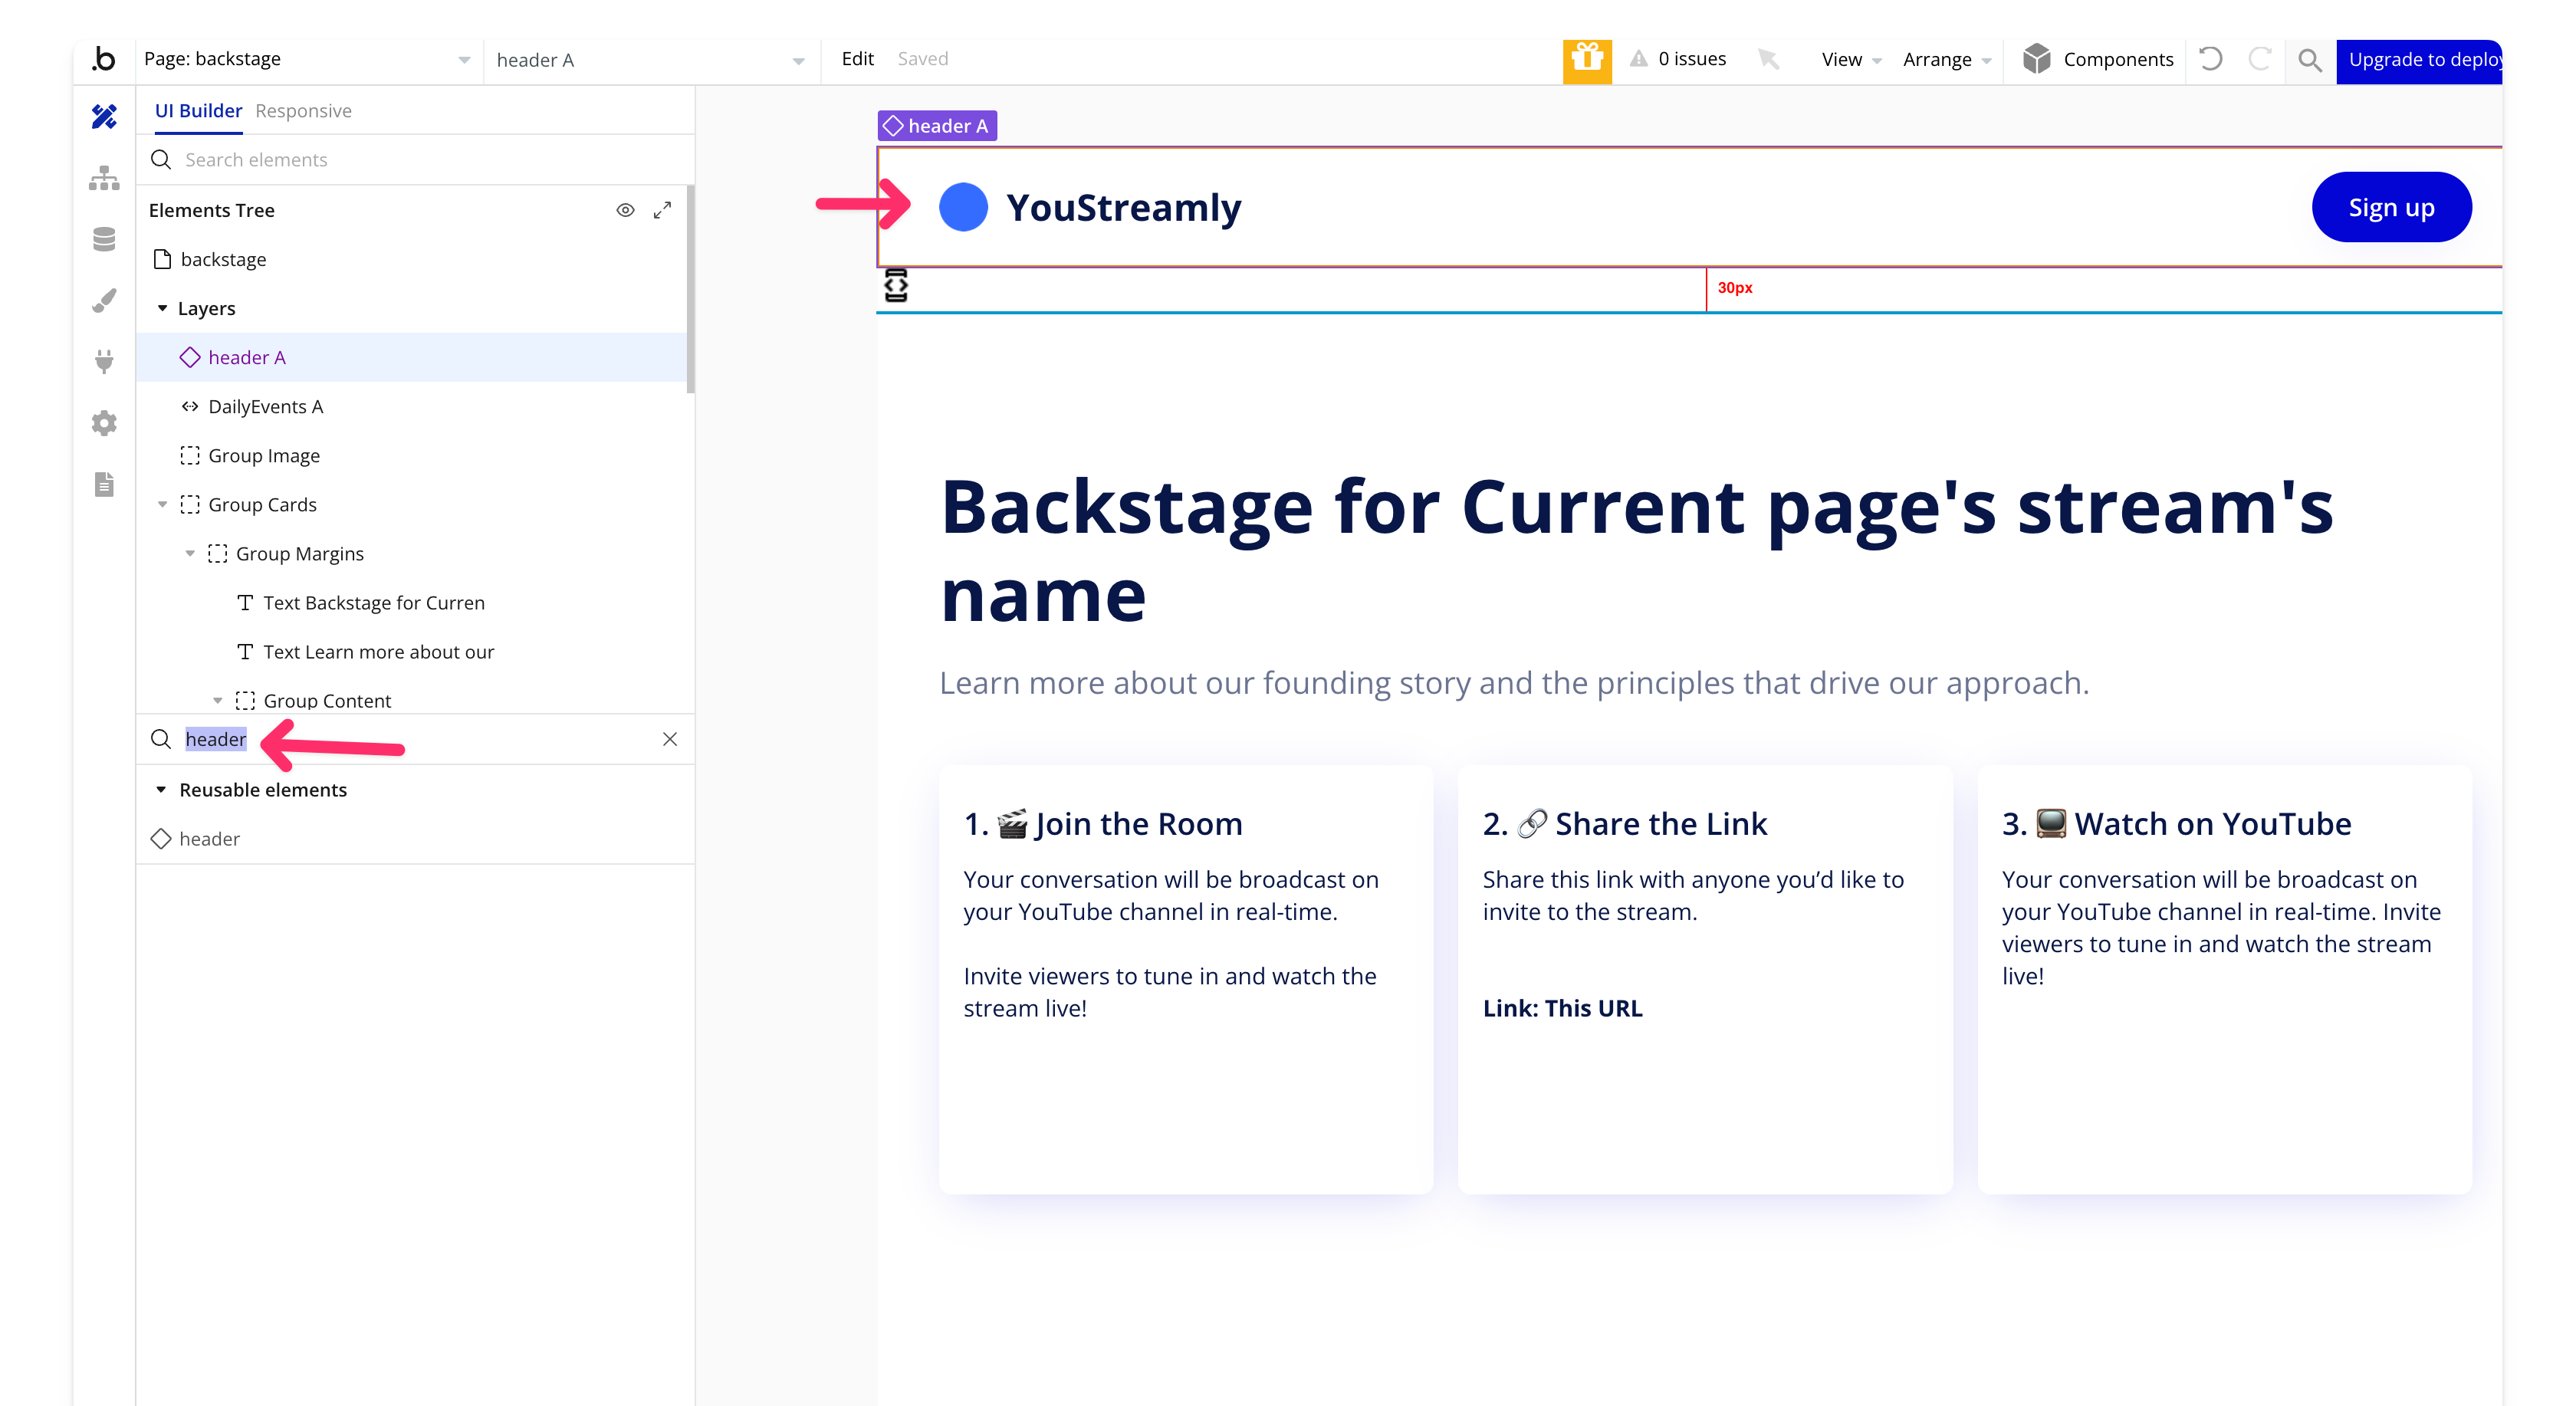Collapse the Layers tree section

point(163,308)
